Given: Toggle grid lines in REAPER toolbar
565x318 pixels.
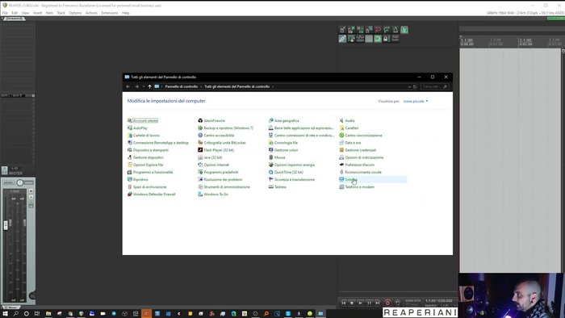Looking at the screenshot, I should tap(369, 39).
